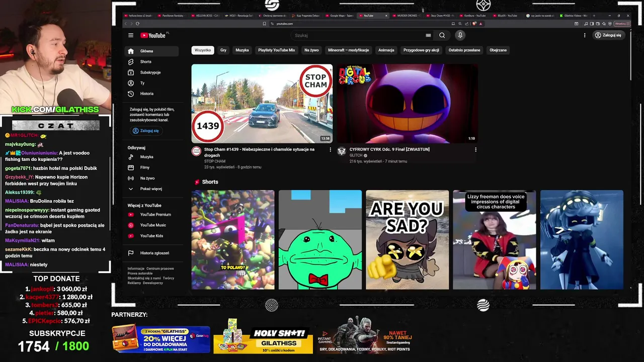Open the green frog character short

320,240
